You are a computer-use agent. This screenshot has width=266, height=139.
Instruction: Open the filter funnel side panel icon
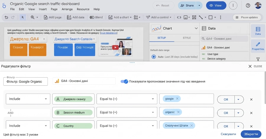click(x=258, y=59)
